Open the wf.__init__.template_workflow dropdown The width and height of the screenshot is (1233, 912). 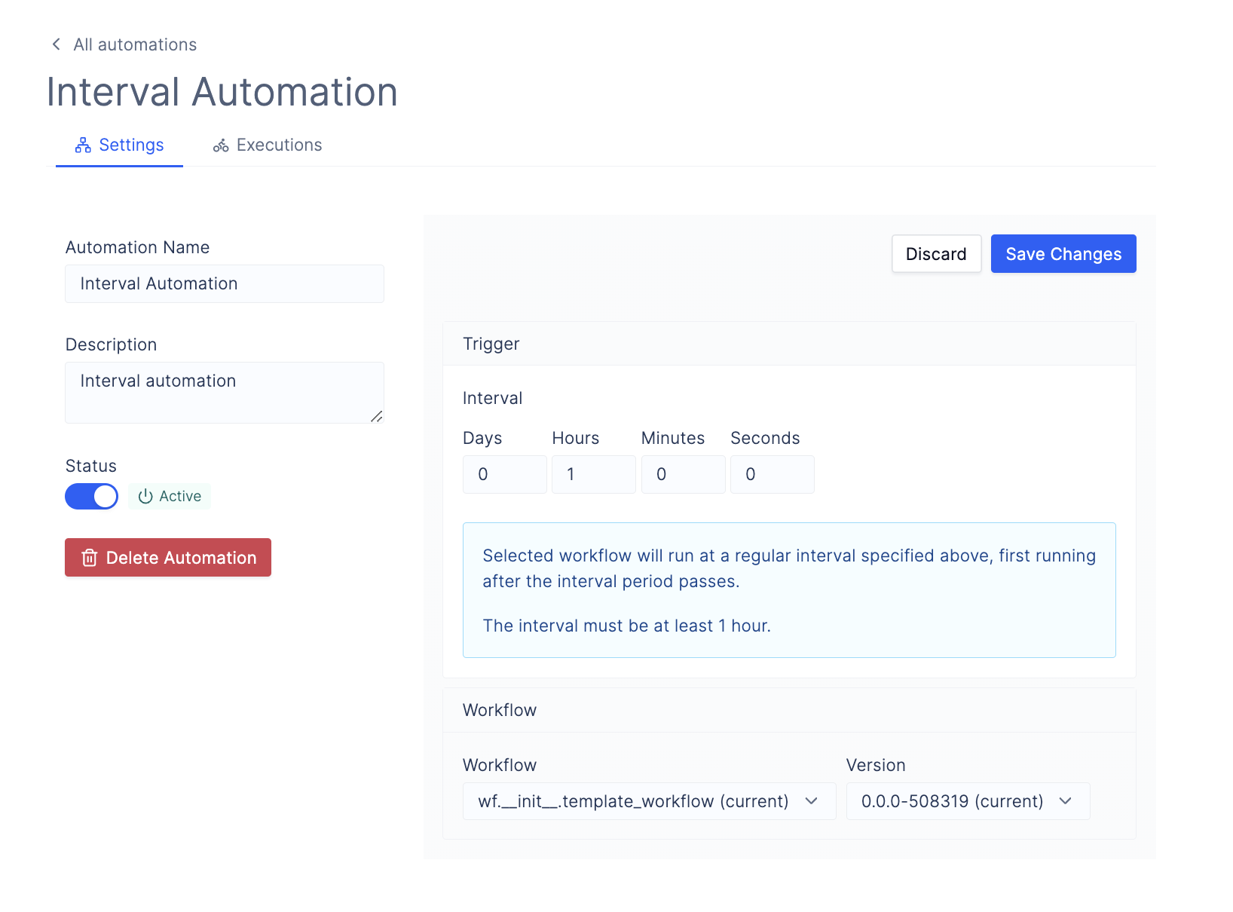648,801
